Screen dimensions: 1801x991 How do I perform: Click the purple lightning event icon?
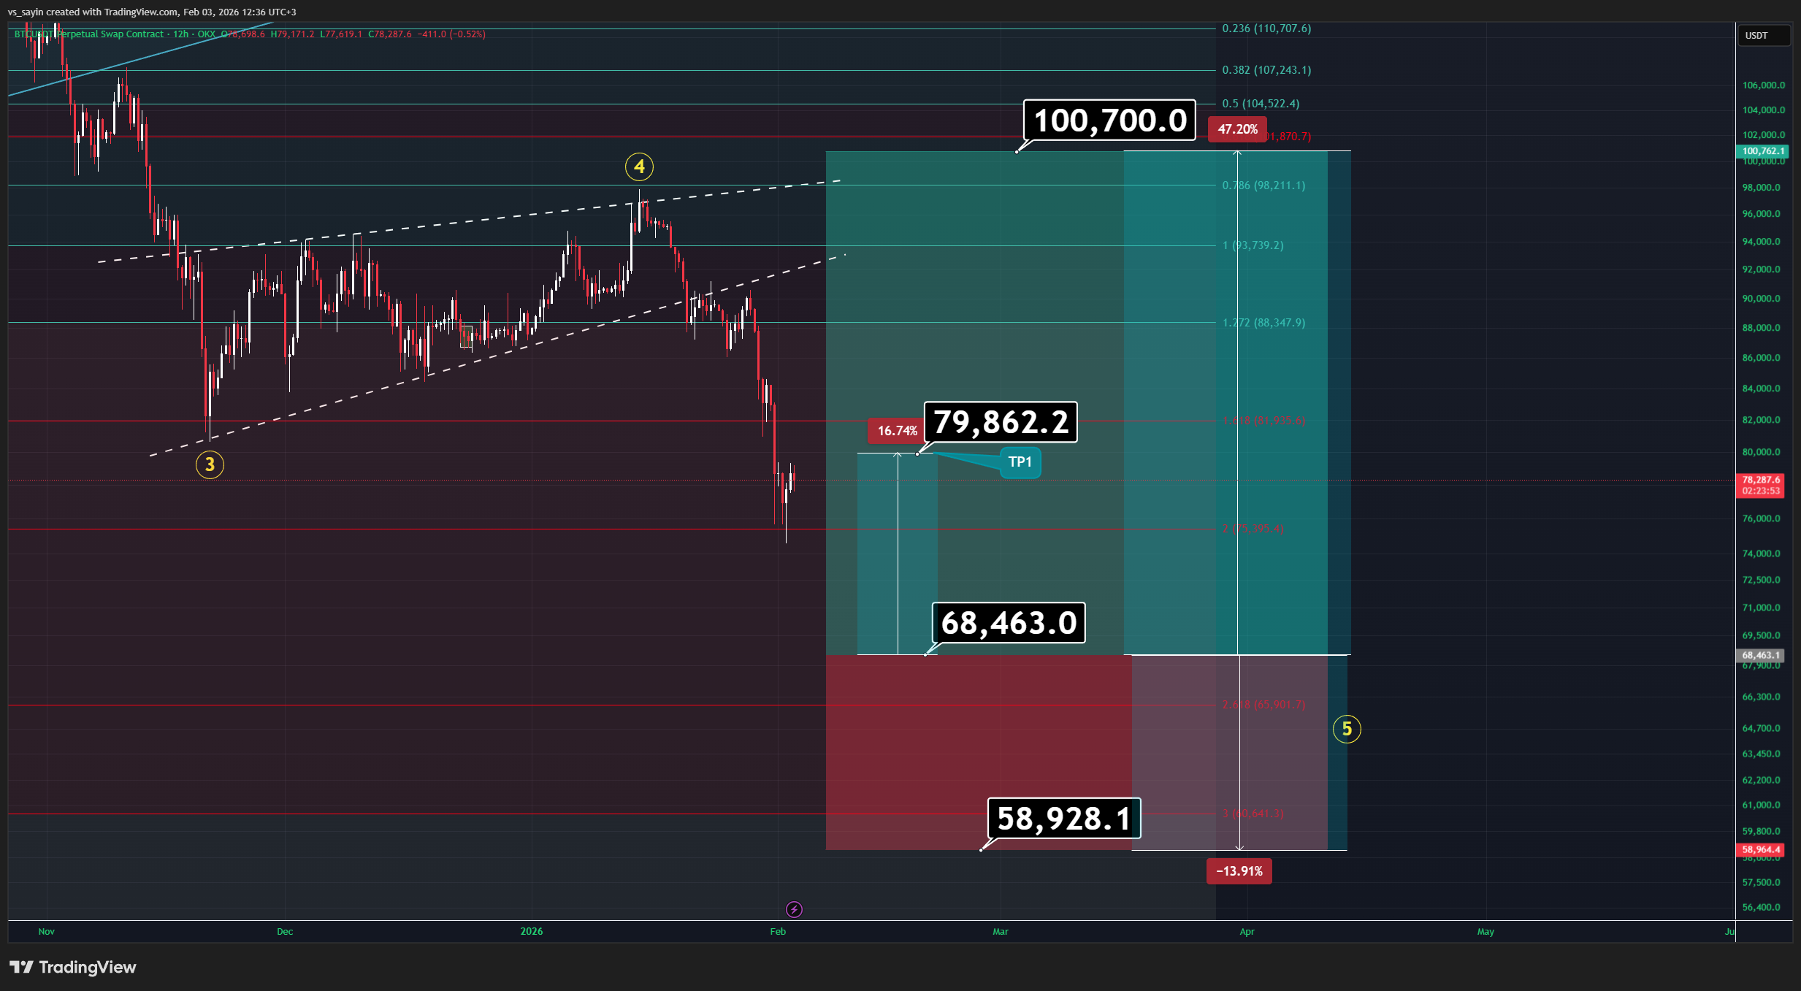point(794,909)
